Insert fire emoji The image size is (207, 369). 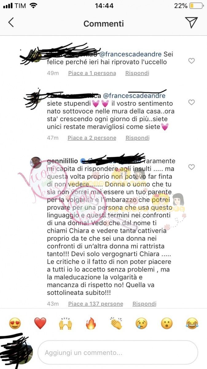[91, 323]
